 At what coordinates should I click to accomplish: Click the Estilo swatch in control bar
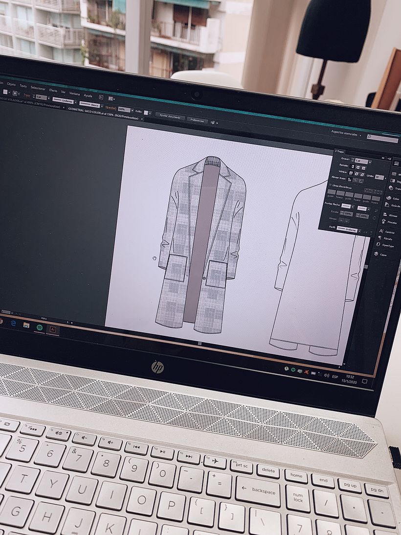pyautogui.click(x=146, y=112)
